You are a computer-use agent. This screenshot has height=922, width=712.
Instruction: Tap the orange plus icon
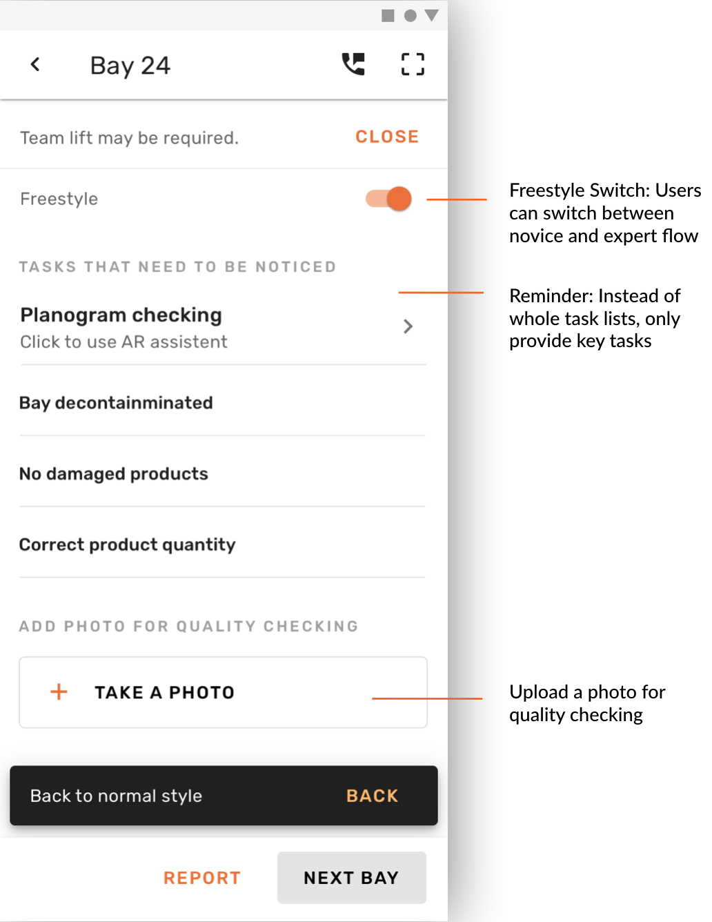pyautogui.click(x=59, y=691)
